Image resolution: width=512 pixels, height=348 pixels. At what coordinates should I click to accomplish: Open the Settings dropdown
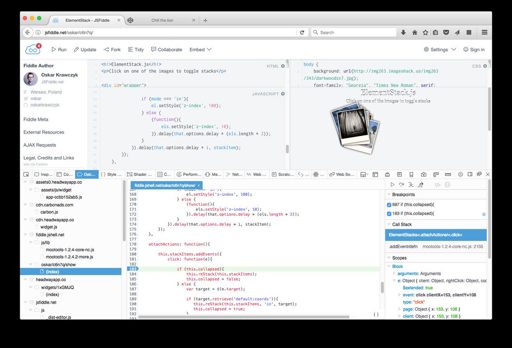click(440, 49)
